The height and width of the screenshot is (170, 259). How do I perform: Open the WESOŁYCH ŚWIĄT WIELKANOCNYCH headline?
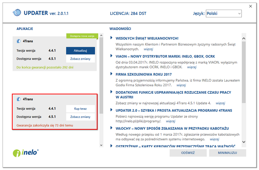[x=147, y=39]
